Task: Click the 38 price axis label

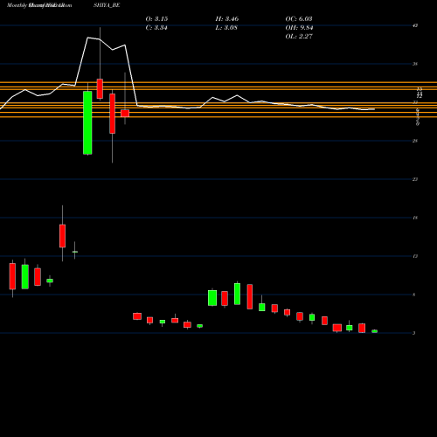Action: coord(415,64)
